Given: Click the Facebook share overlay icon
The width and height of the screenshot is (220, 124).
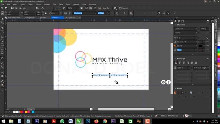Looking at the screenshot, I should click(168, 82).
